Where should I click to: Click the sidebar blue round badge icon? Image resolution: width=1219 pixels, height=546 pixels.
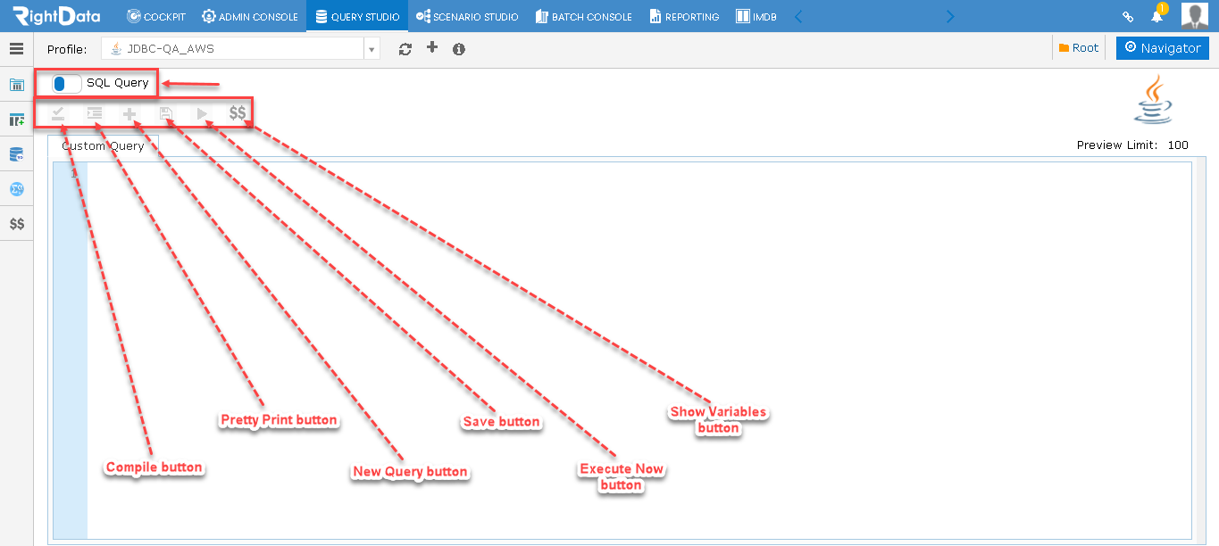pos(16,189)
